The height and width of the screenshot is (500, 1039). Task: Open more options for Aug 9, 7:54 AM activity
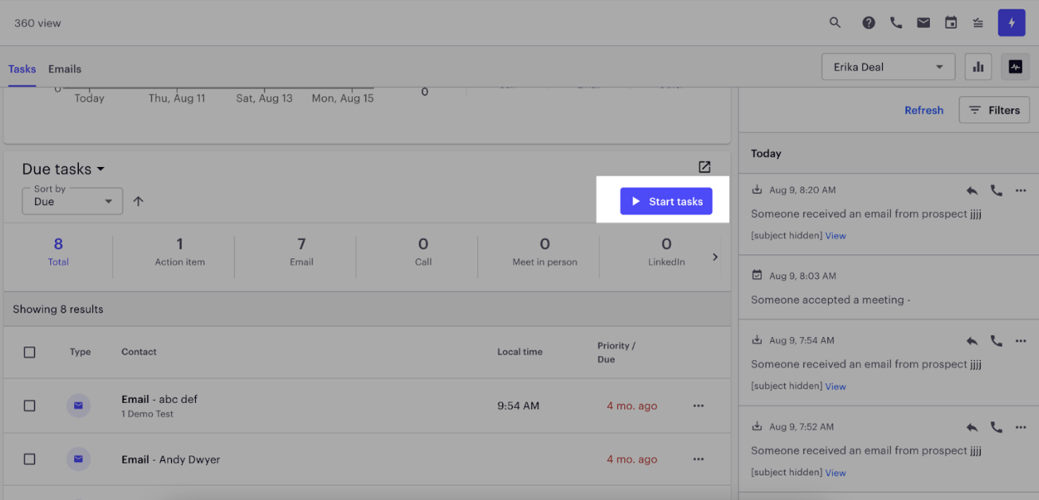pos(1021,341)
